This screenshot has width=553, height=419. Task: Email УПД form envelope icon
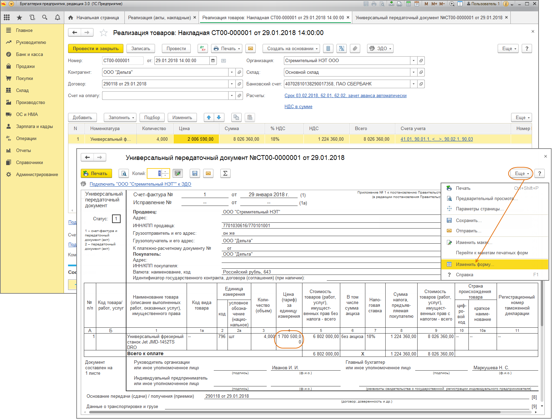click(208, 174)
